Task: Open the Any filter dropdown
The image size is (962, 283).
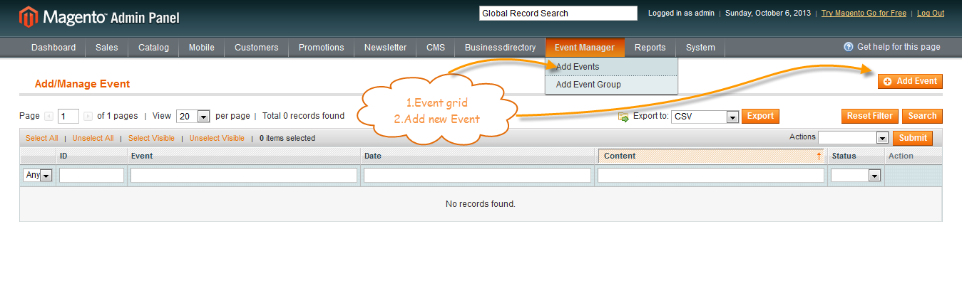Action: [38, 175]
